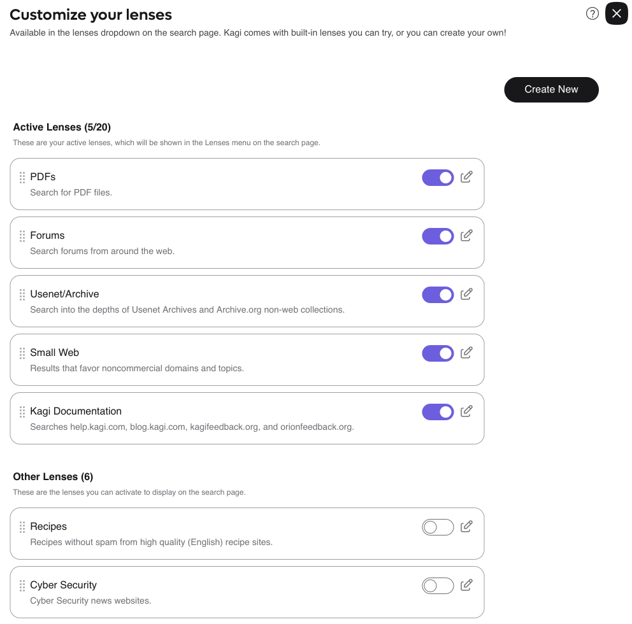Edit the Kagi Documentation lens
This screenshot has width=632, height=624.
click(x=466, y=411)
